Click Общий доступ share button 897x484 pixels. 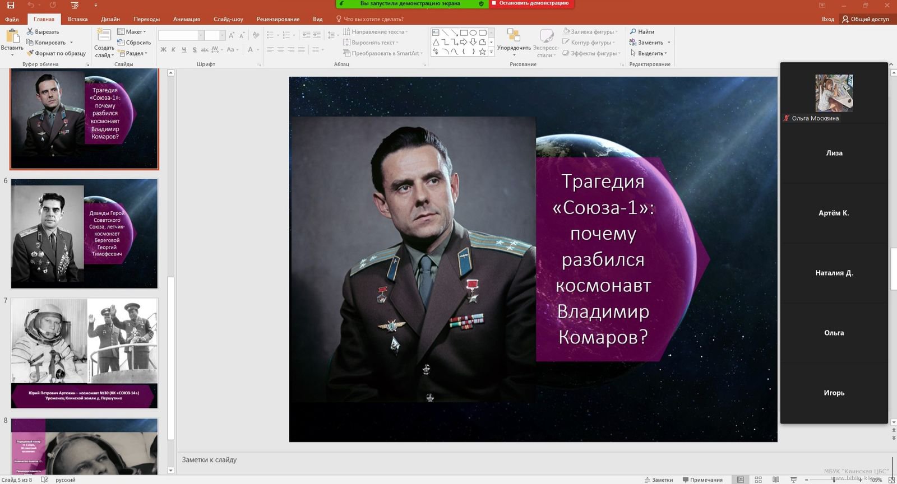coord(865,19)
